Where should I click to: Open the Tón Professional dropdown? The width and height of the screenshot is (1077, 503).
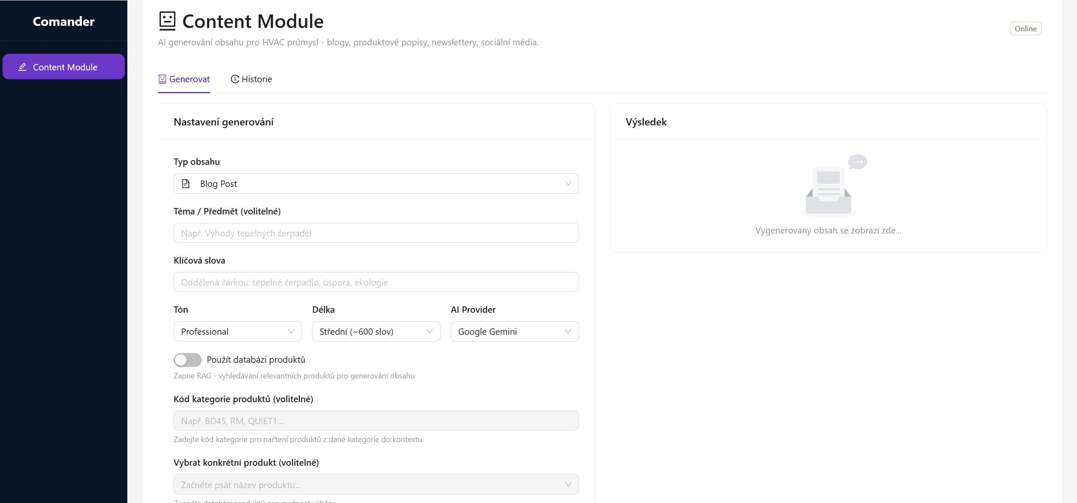(237, 331)
